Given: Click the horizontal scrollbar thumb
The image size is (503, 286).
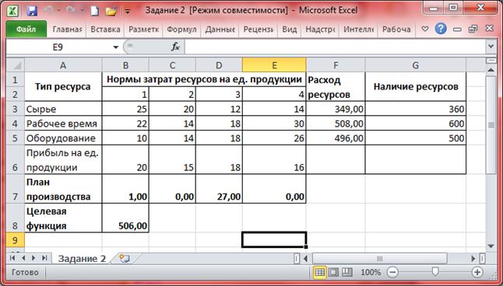Looking at the screenshot, I should [379, 258].
